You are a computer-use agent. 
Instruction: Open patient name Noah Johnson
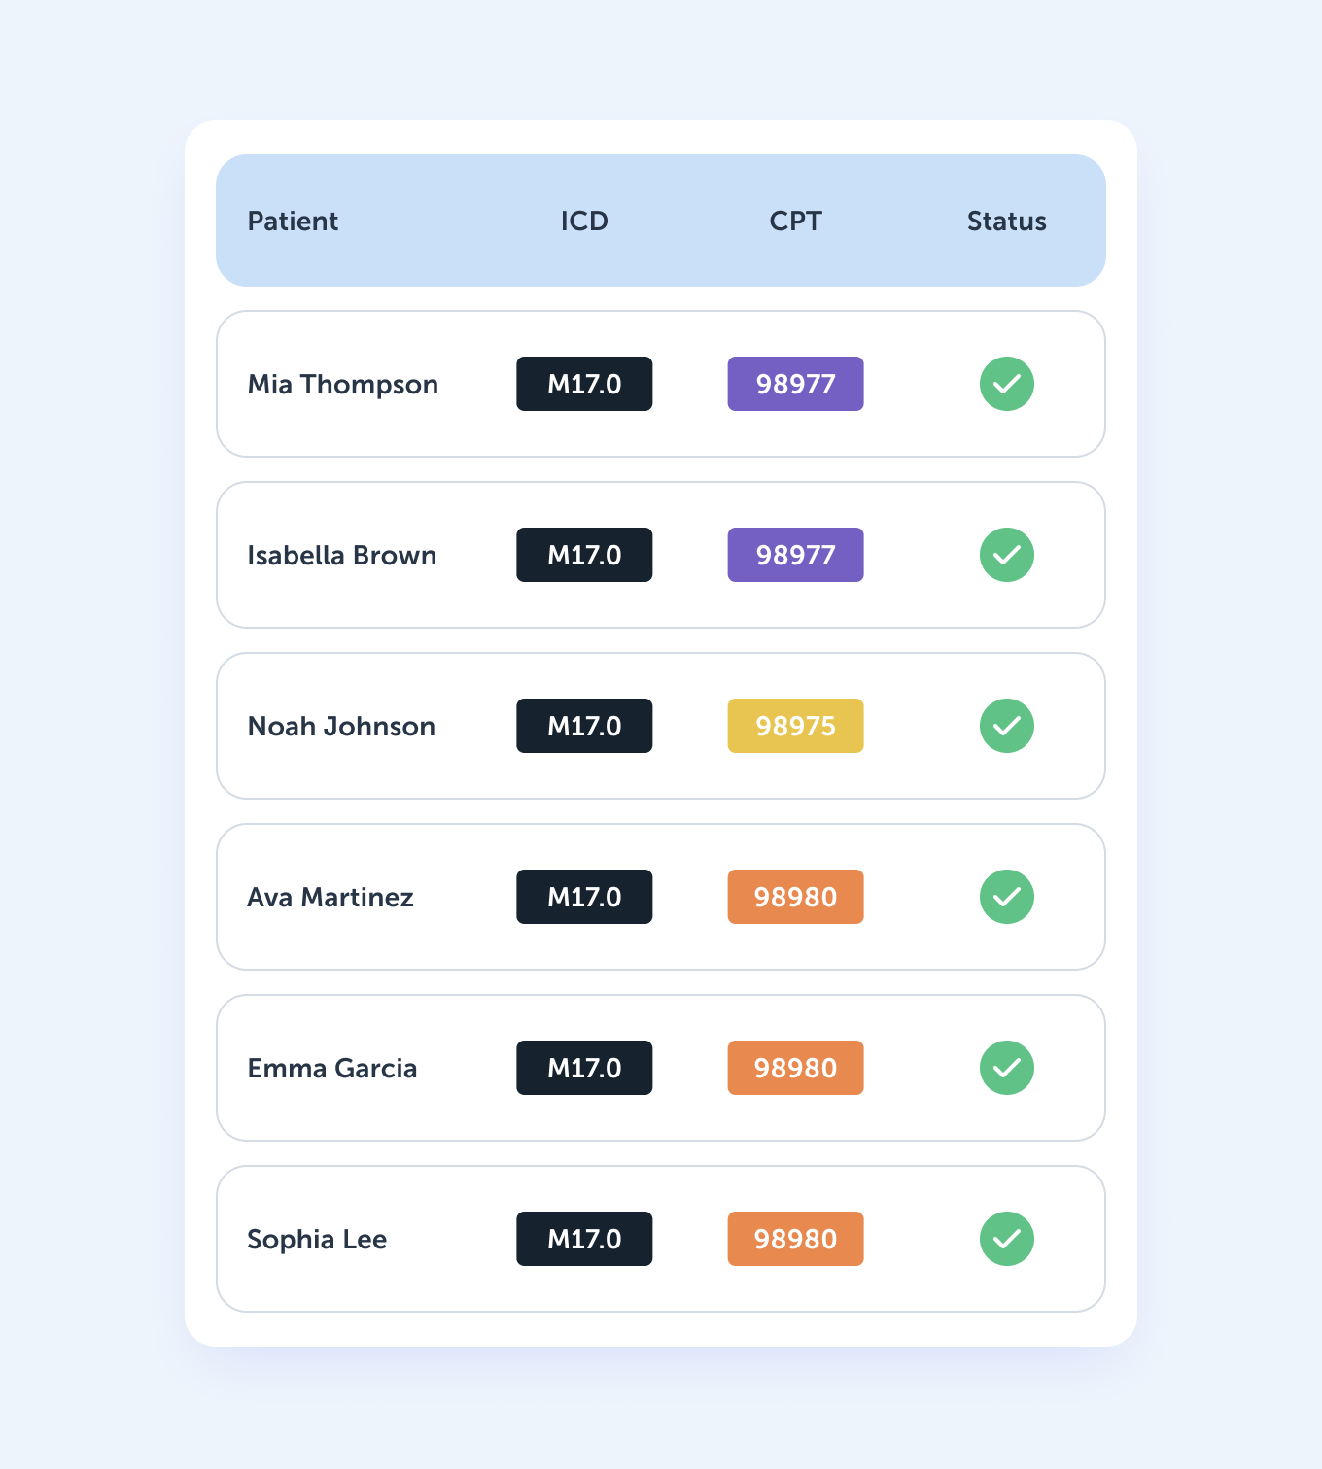[x=341, y=727]
